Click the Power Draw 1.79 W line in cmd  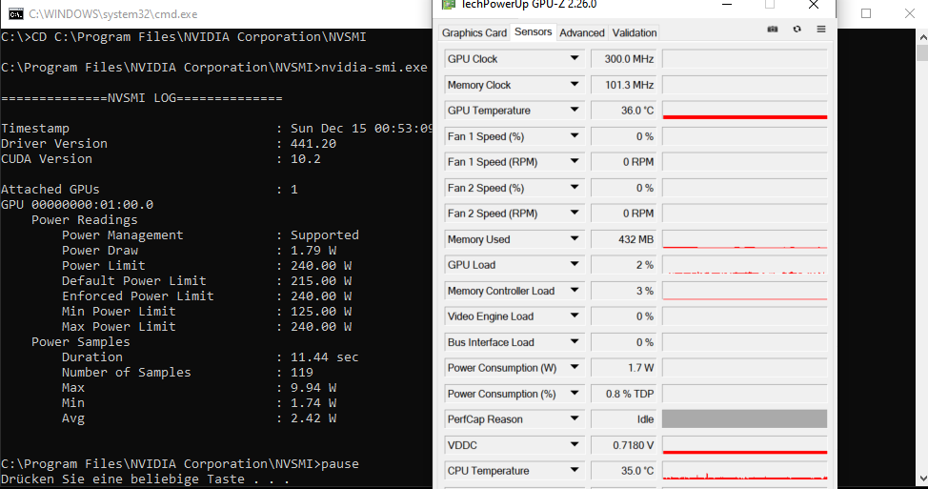pos(199,250)
